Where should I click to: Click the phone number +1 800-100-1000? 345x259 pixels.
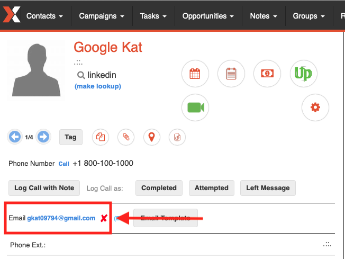[103, 163]
